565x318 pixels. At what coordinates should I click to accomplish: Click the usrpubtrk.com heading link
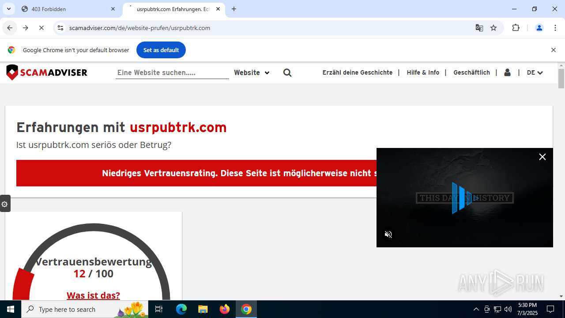[x=178, y=127]
